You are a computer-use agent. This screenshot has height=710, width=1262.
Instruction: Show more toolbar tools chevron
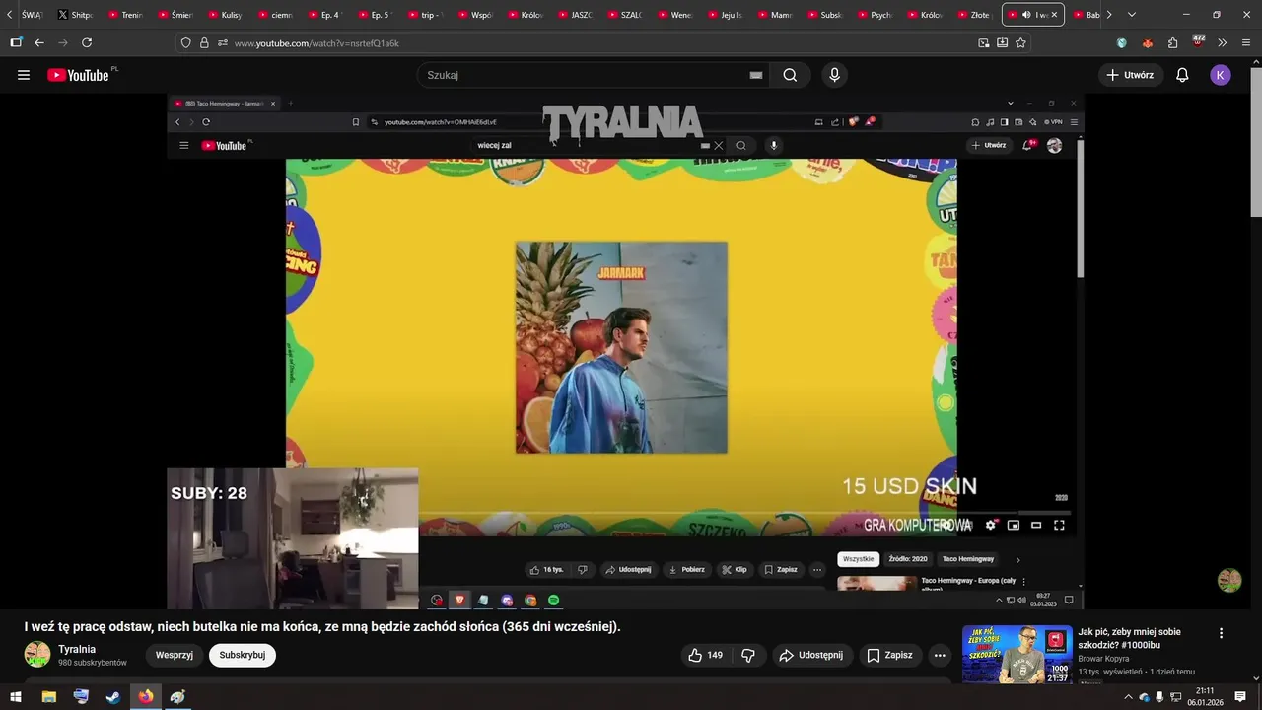1223,43
